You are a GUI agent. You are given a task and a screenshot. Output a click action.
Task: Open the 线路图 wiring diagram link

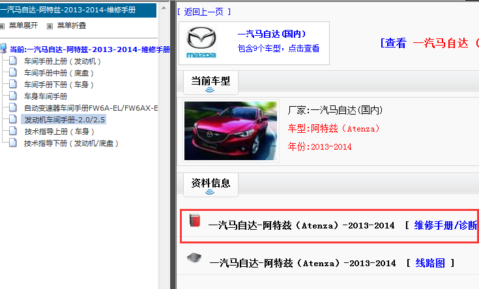430,263
